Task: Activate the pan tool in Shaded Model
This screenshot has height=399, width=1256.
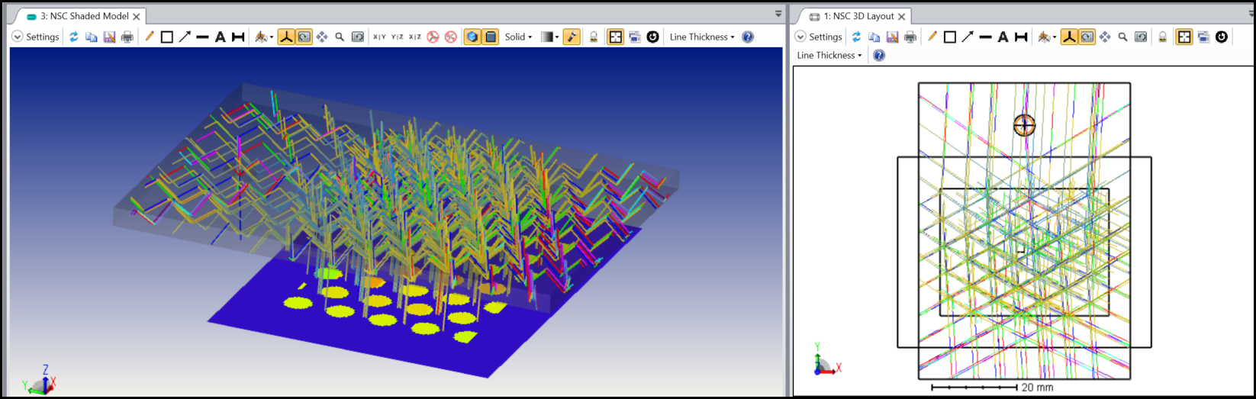Action: pyautogui.click(x=322, y=37)
